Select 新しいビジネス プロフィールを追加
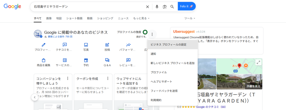The image size is (286, 110). [x=173, y=63]
